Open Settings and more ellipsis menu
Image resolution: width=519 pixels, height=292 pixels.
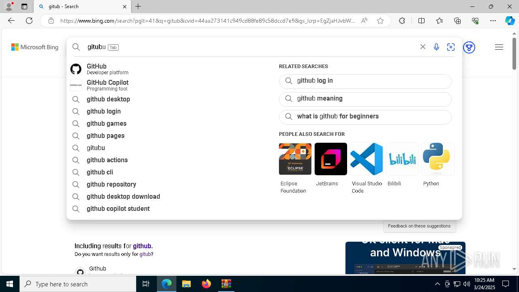pyautogui.click(x=493, y=21)
